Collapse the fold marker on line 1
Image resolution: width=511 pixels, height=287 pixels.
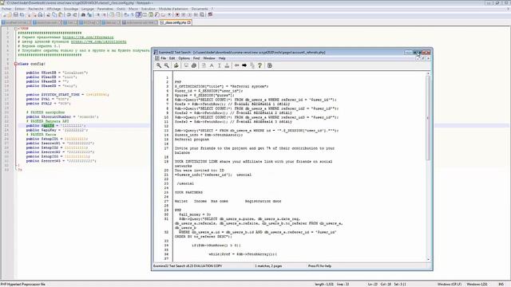[16, 29]
